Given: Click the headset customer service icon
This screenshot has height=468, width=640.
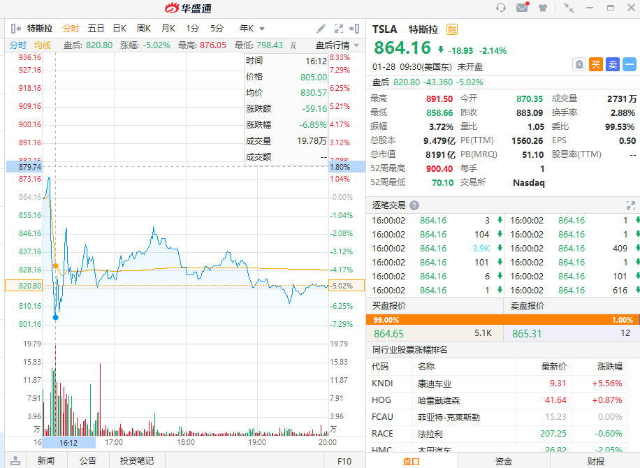Looking at the screenshot, I should [501, 8].
